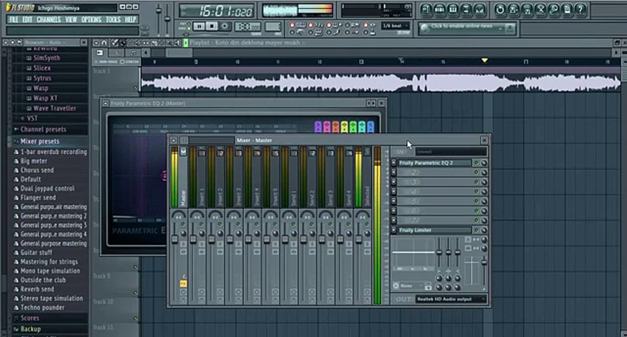Open the 1/6 beat snap dropdown
Viewport: 627px width, 337px height.
[396, 26]
